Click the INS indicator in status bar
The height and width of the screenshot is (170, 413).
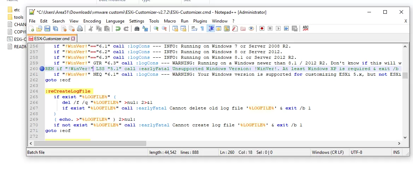(x=396, y=152)
